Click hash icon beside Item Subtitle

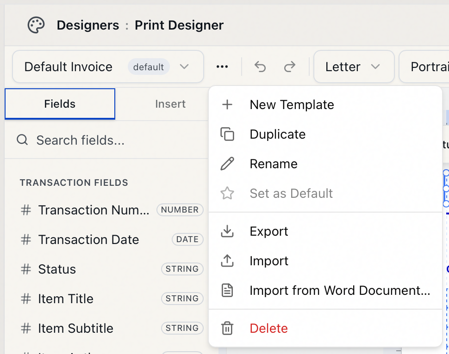point(26,328)
